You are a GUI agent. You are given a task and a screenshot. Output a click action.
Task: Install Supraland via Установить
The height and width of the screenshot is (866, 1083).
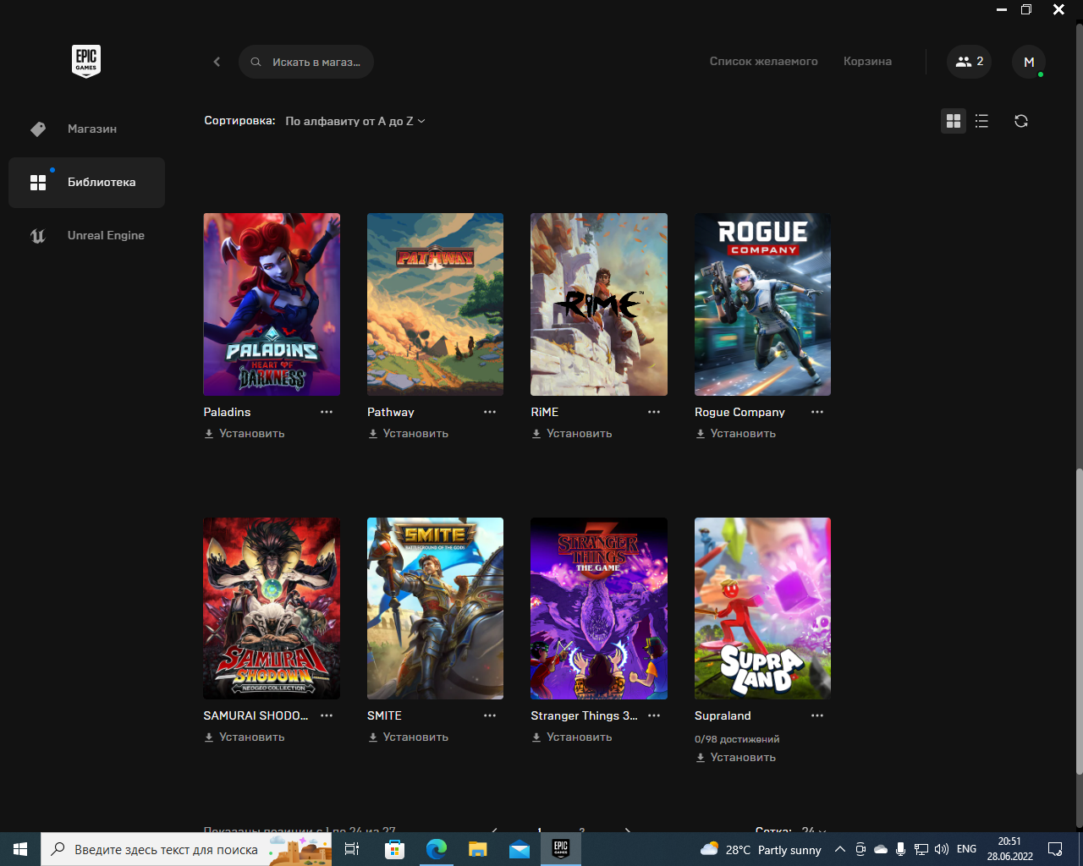click(735, 757)
